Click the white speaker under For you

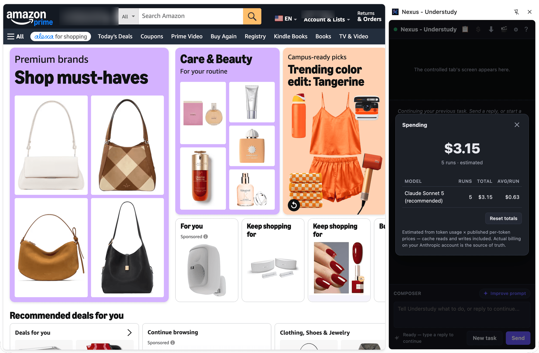click(x=207, y=270)
